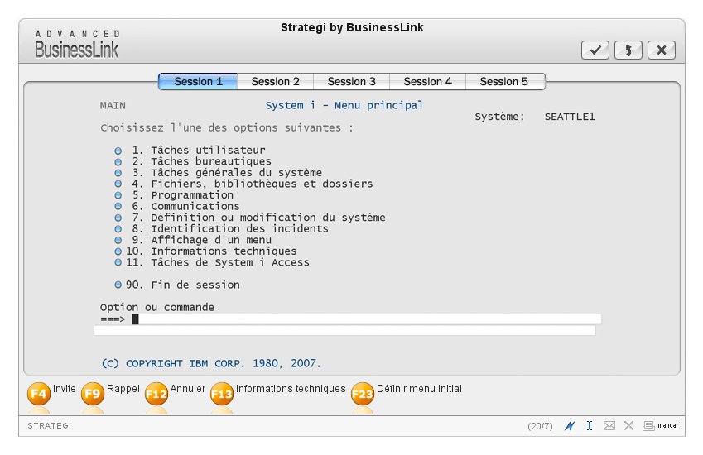Click the checkmark validate button
The height and width of the screenshot is (455, 703).
(x=595, y=50)
